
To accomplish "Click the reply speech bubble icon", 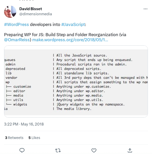I will [22, 150].
